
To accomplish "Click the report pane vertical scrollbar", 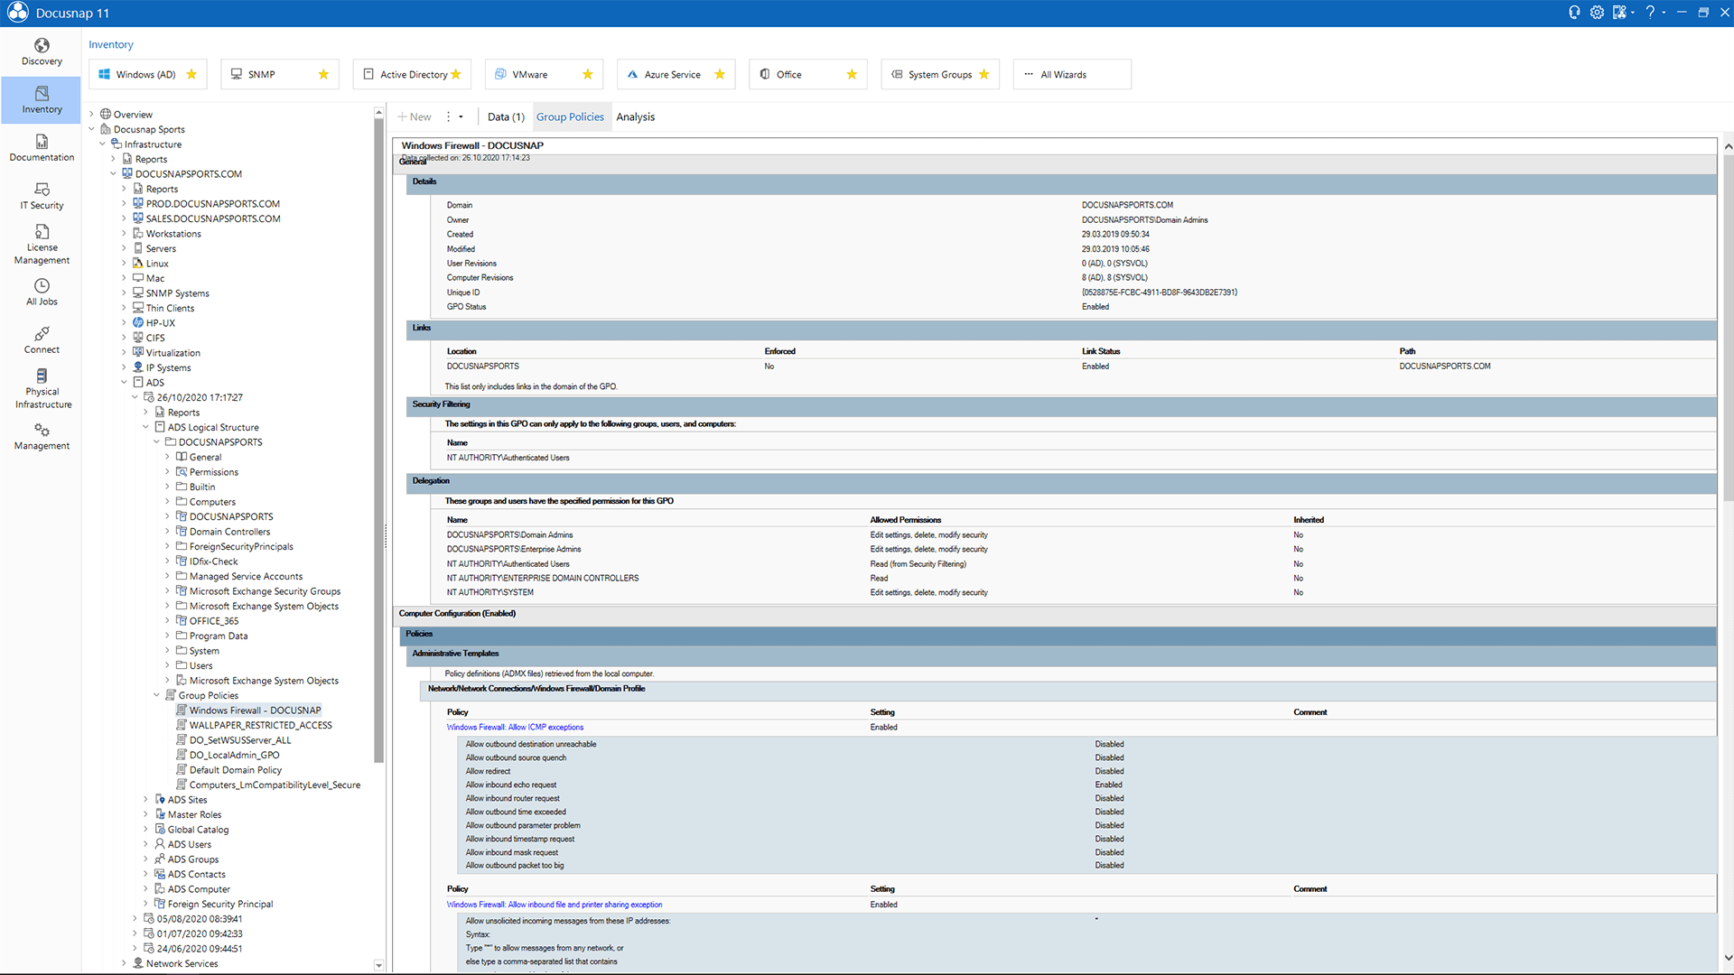I will 1728,330.
